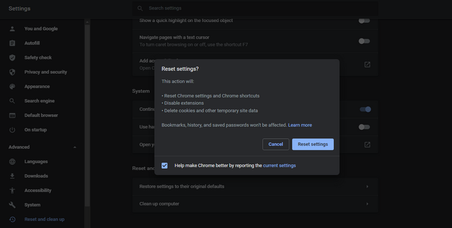Turn off the Continue running background apps toggle
The image size is (452, 228).
365,109
